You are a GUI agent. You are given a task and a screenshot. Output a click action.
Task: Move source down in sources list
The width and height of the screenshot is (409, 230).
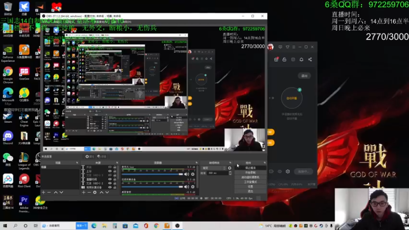107,192
